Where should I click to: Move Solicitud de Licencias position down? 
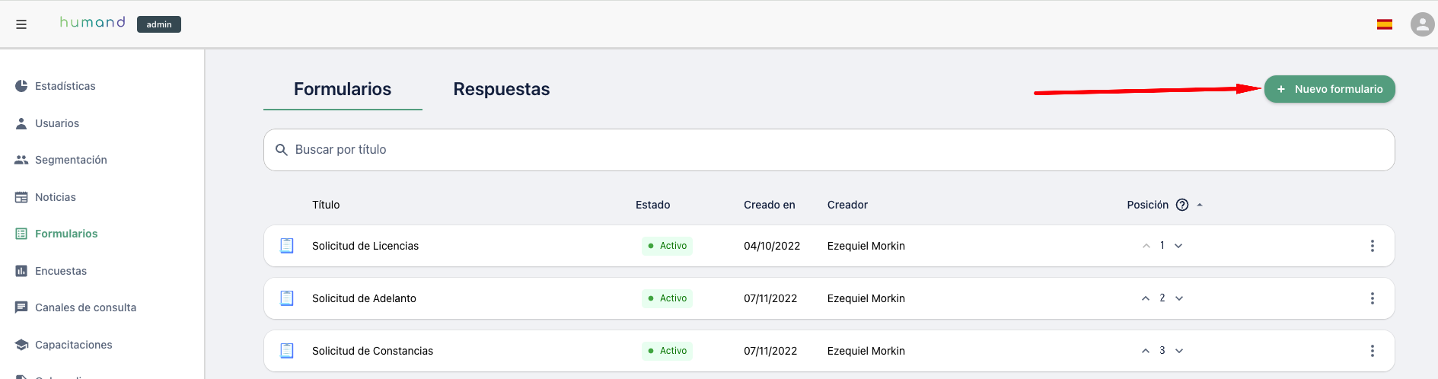(x=1178, y=246)
